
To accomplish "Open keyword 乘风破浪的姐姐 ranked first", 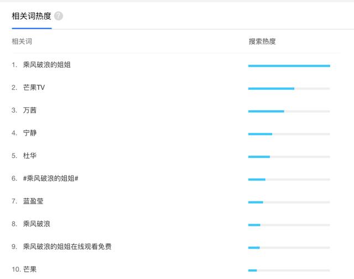I will point(46,65).
